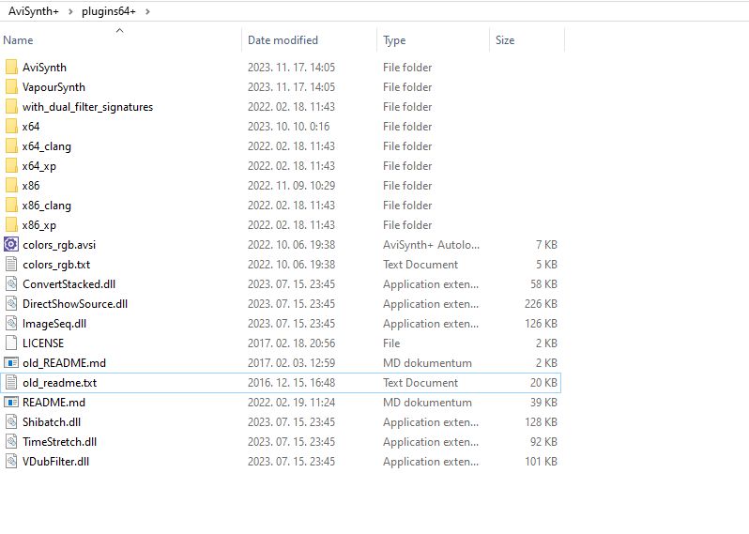Click the x86 folder icon
The height and width of the screenshot is (534, 749).
[11, 185]
